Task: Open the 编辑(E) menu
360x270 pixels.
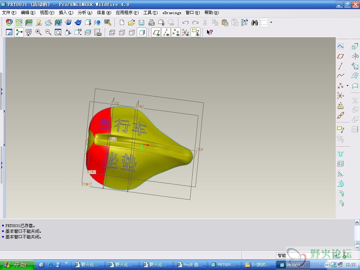Action: tap(28, 13)
